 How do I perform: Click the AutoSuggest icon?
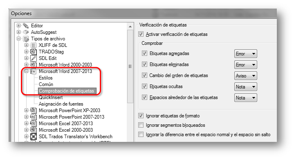26,32
